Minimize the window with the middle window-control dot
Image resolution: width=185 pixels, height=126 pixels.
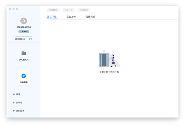pyautogui.click(x=14, y=9)
